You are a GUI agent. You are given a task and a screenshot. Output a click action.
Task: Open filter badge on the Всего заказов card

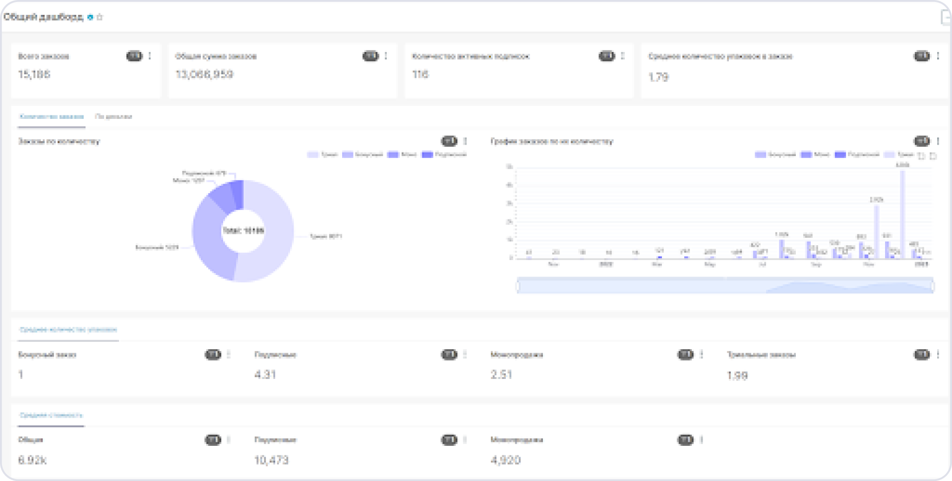[x=134, y=56]
